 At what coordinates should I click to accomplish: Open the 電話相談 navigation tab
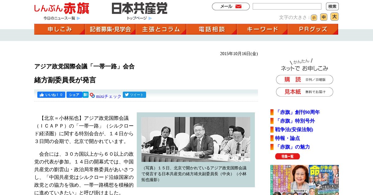211,29
